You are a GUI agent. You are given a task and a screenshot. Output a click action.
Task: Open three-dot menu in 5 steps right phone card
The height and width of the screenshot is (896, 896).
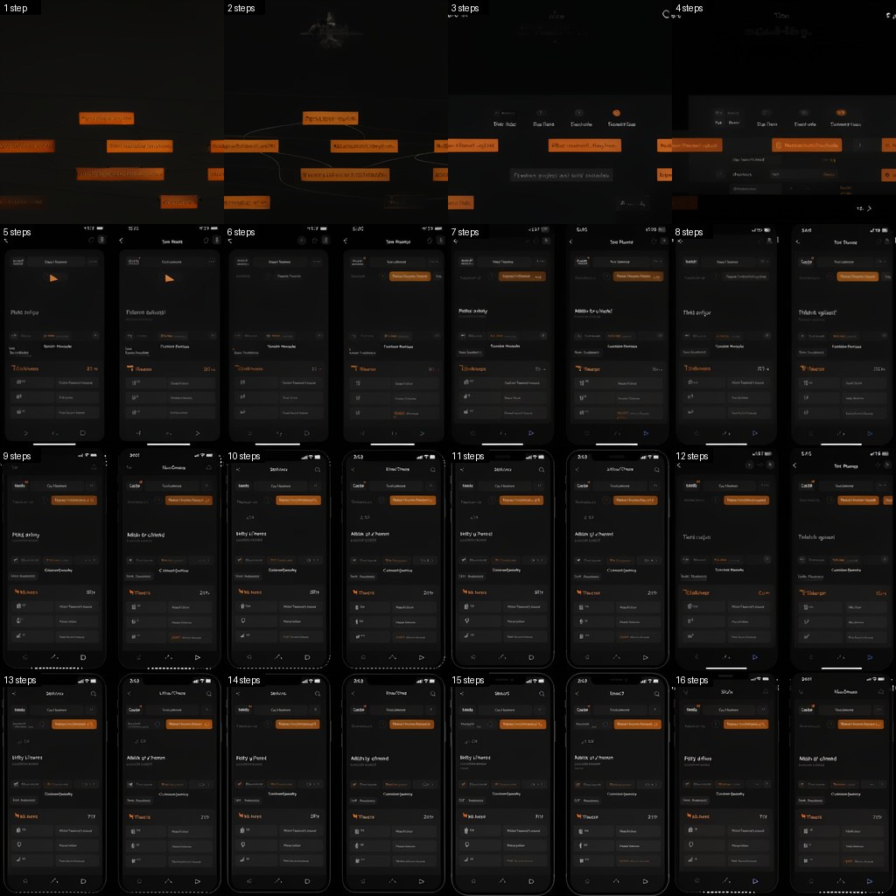(x=212, y=262)
